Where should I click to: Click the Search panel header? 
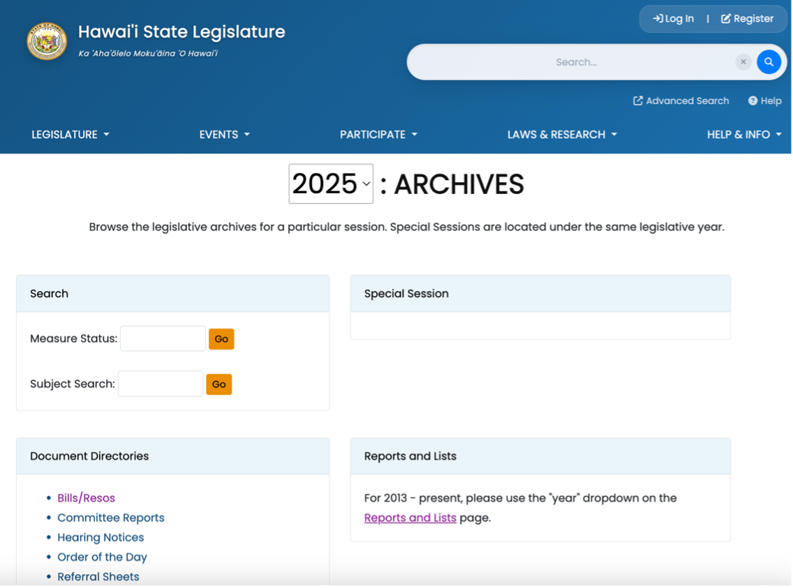pyautogui.click(x=172, y=294)
